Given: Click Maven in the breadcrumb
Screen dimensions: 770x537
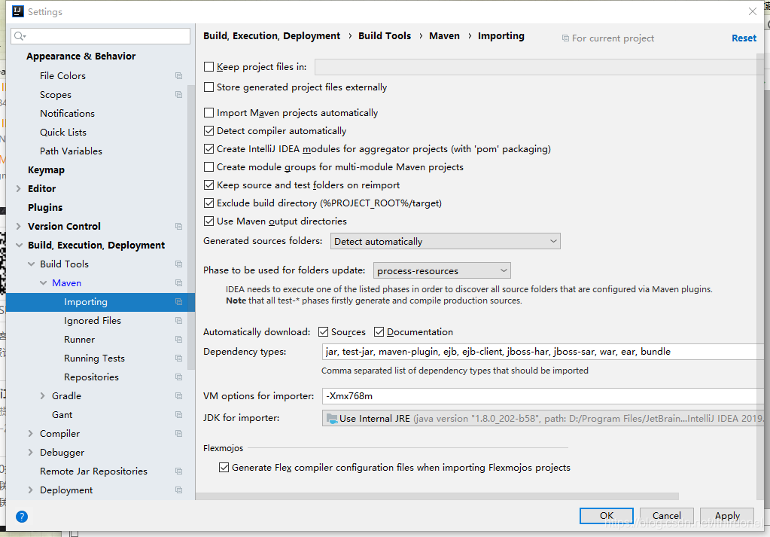Looking at the screenshot, I should 444,36.
